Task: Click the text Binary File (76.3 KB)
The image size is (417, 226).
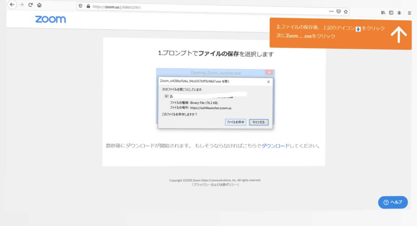Action: pos(204,103)
